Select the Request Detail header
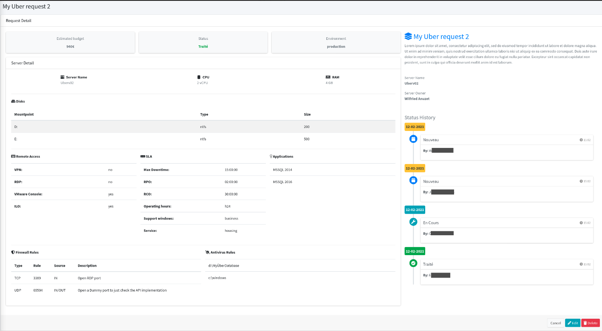Screen dimensions: 602x331 18,20
